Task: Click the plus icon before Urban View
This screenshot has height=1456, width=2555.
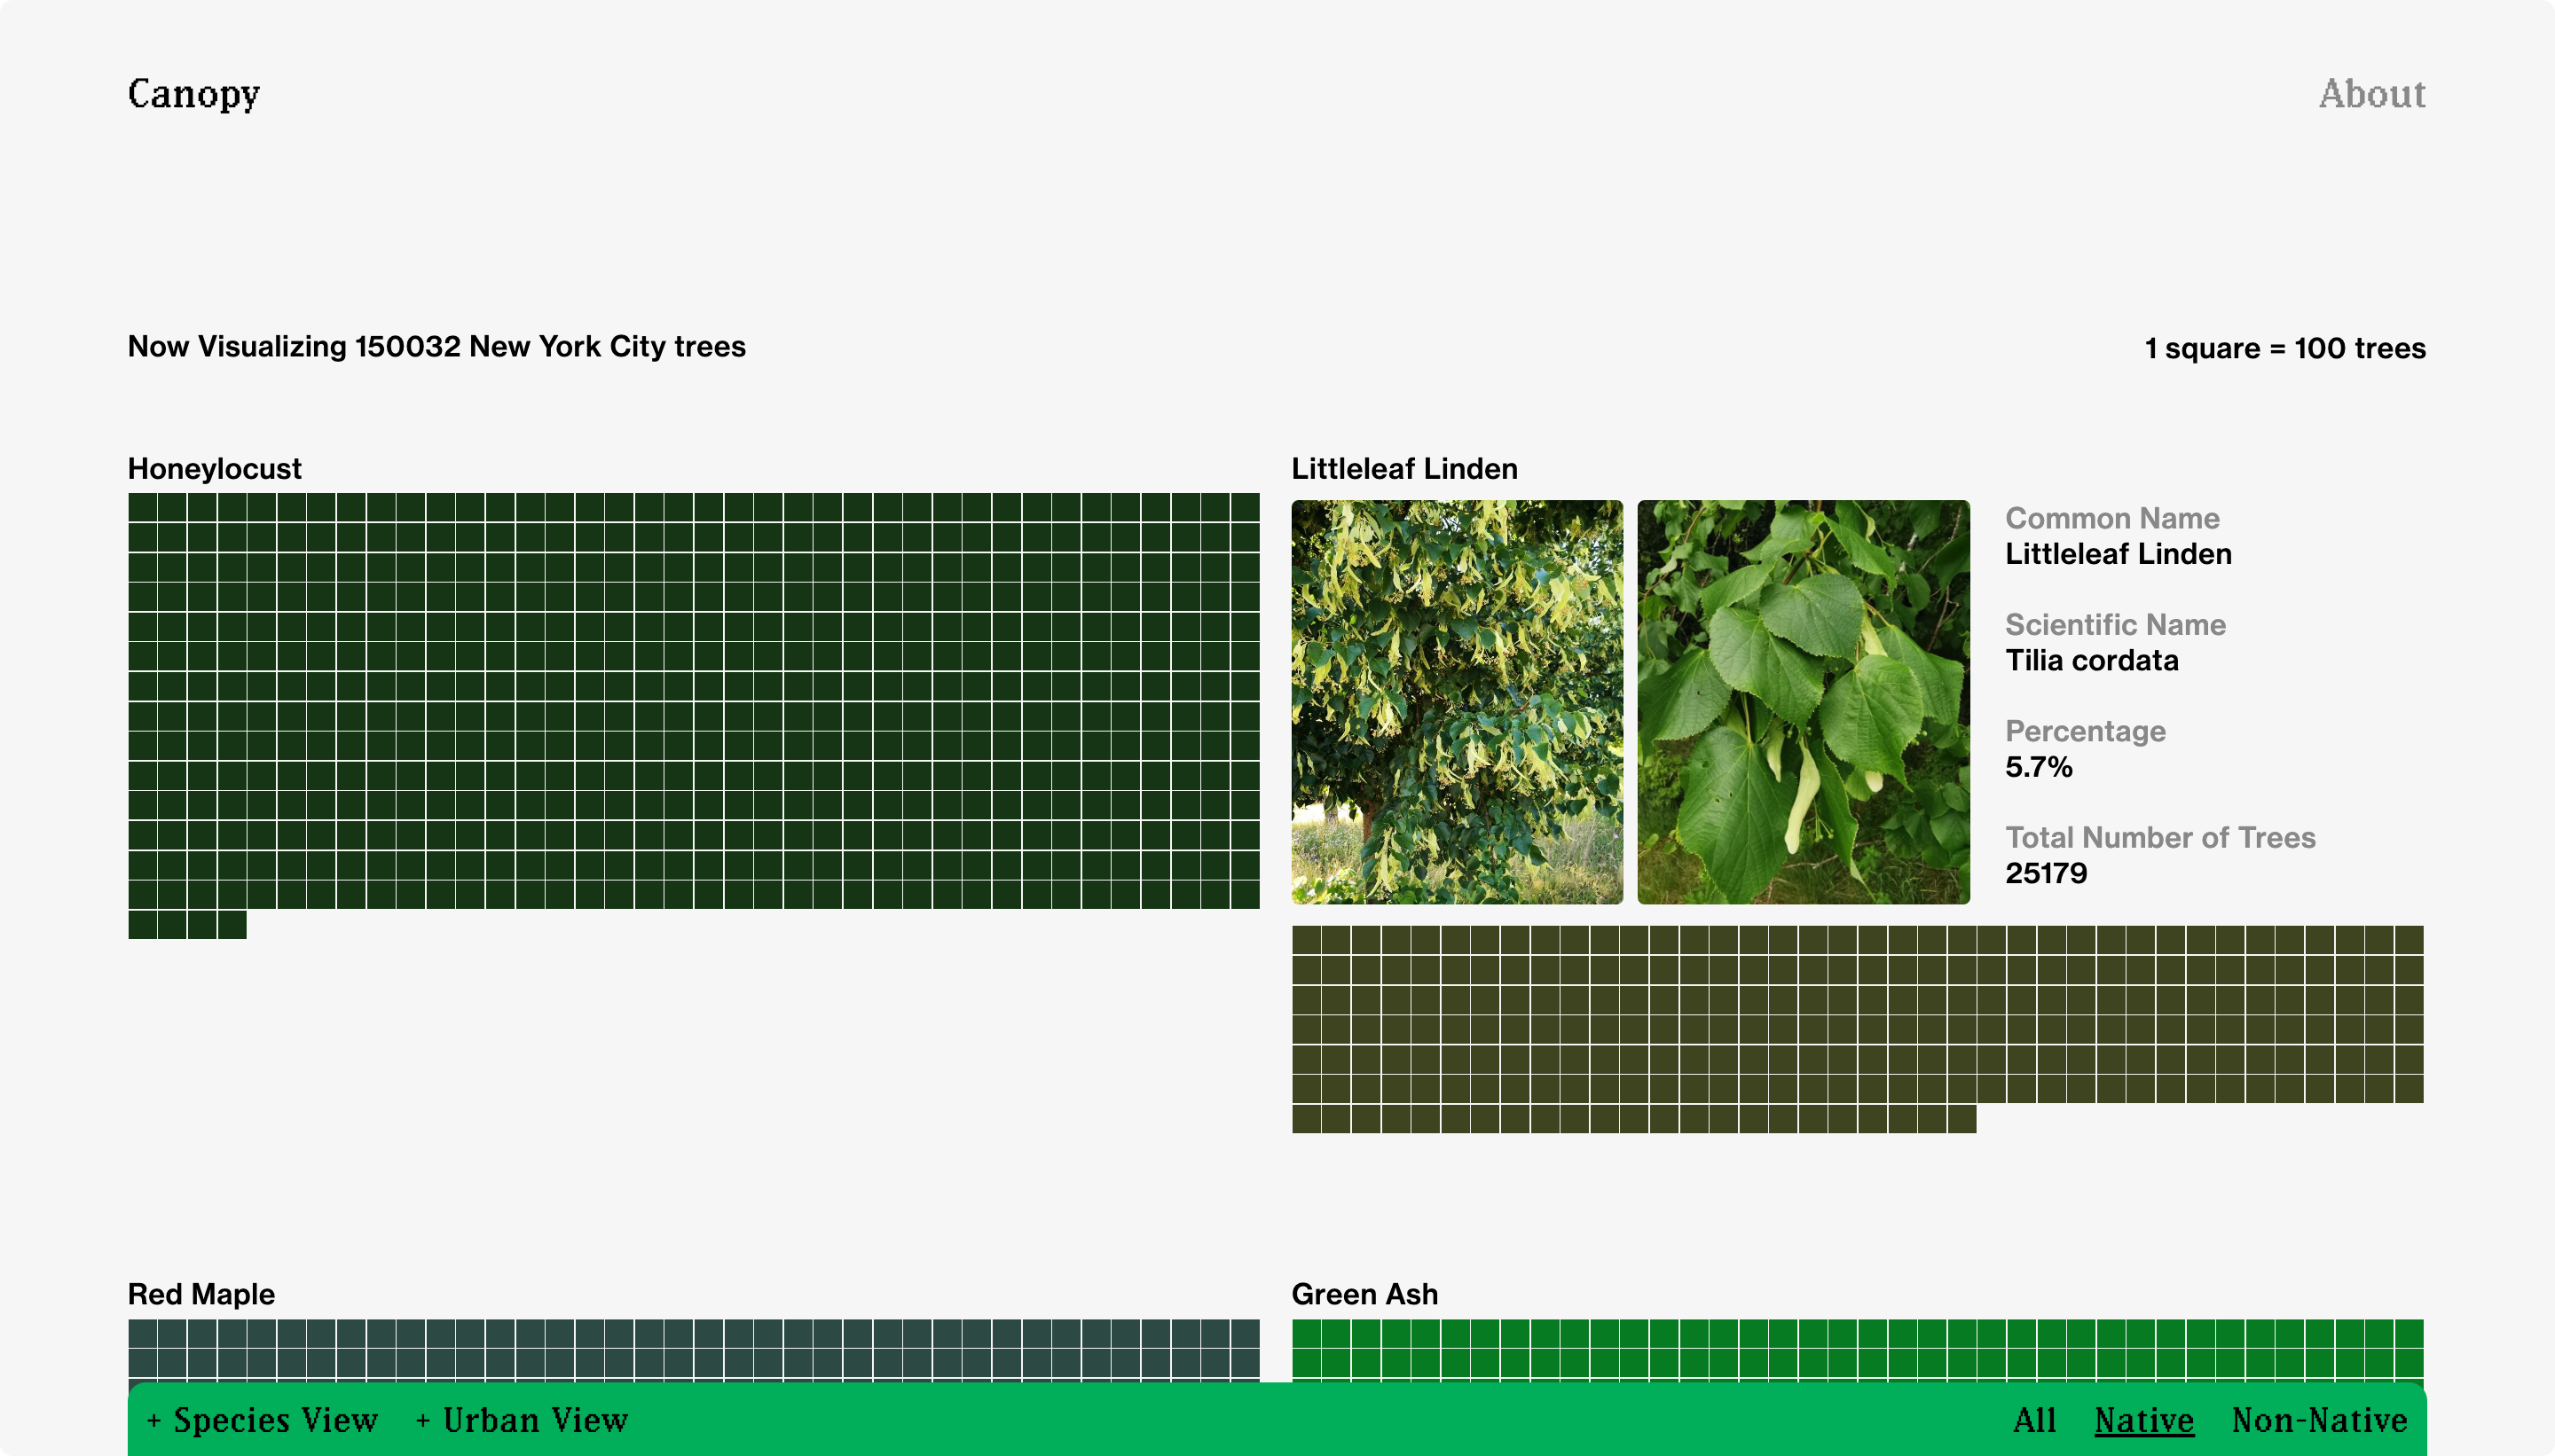Action: pyautogui.click(x=423, y=1421)
